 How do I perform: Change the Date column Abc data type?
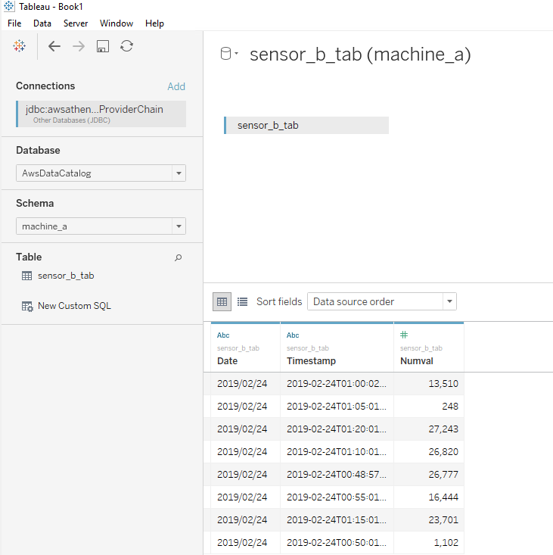(x=223, y=335)
